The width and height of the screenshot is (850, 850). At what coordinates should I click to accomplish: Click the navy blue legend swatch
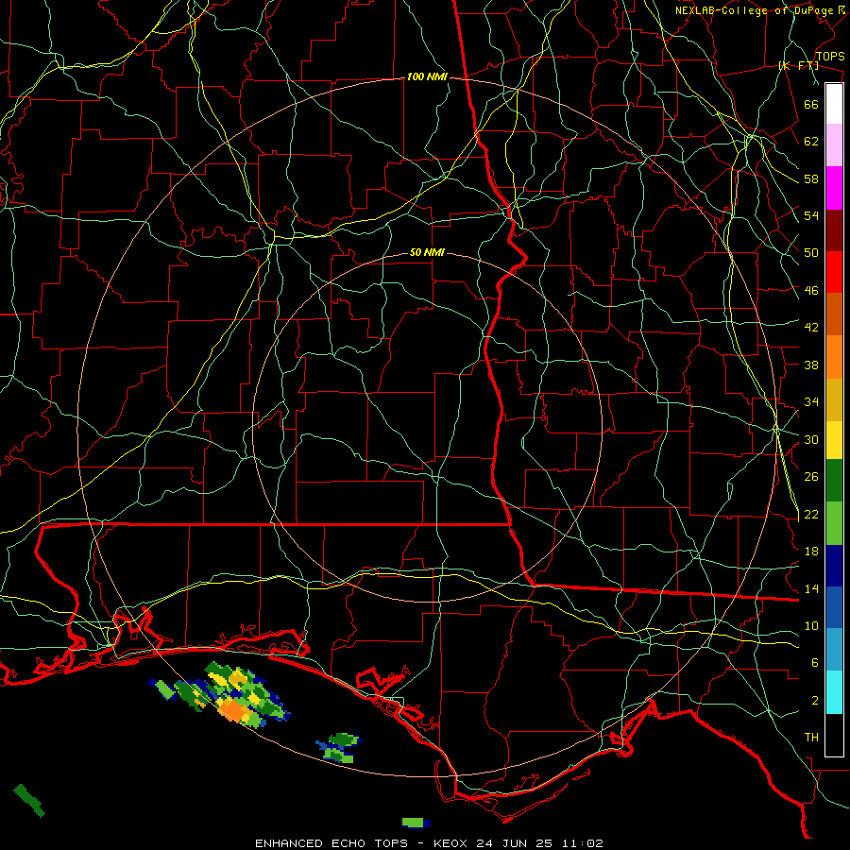(834, 566)
